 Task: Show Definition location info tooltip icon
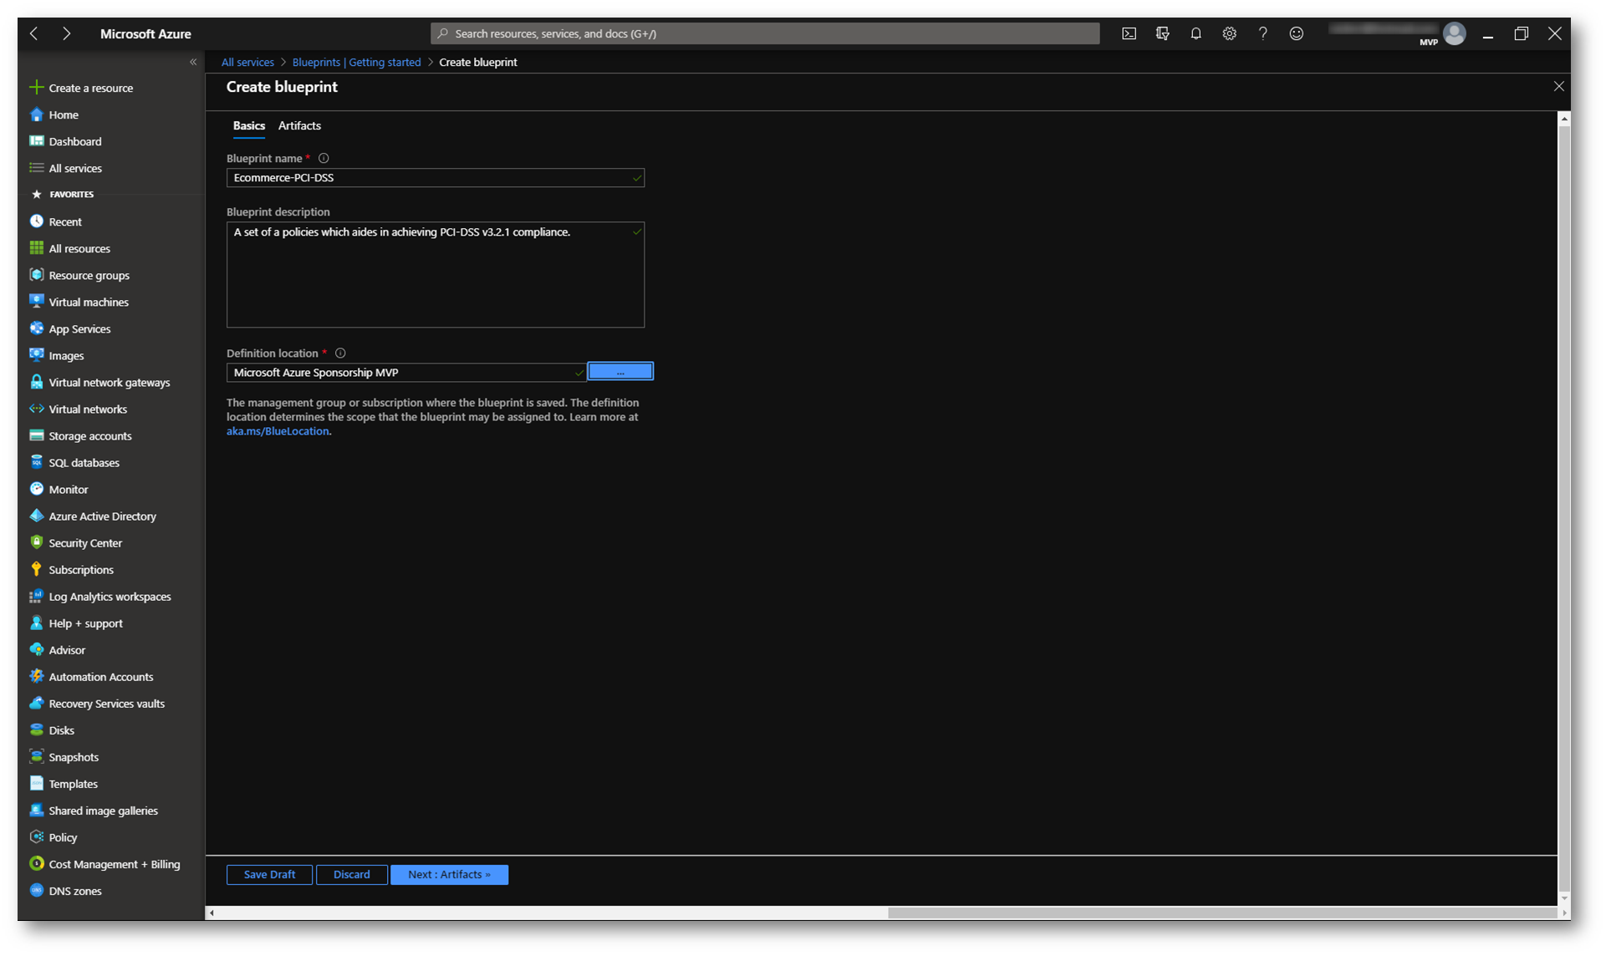340,353
